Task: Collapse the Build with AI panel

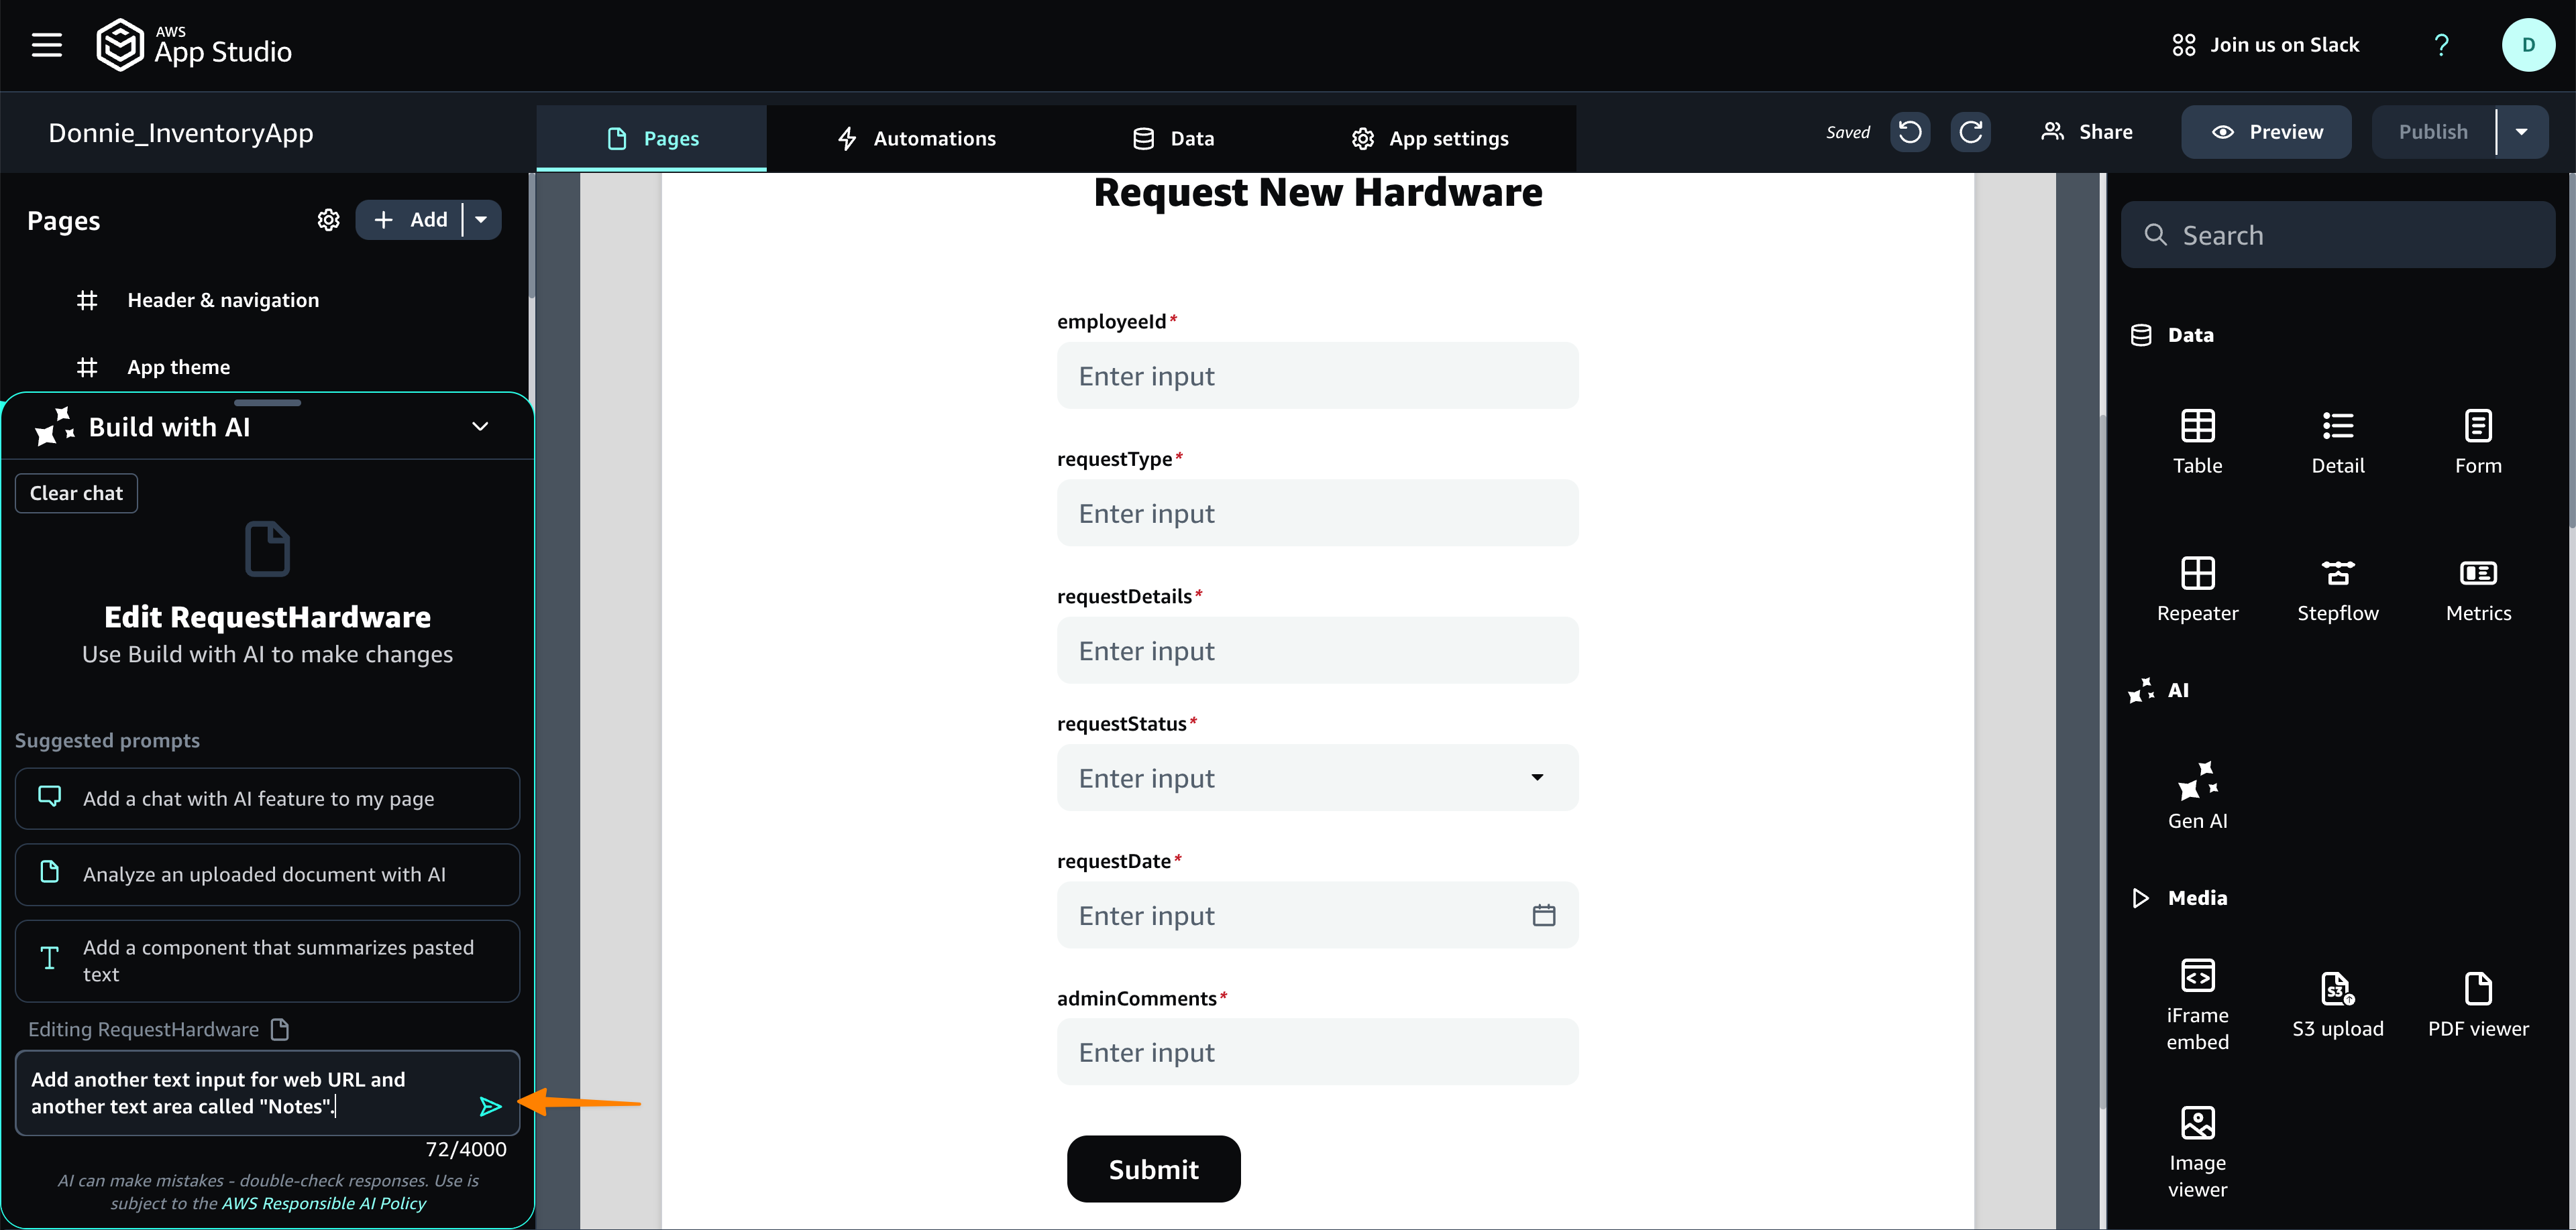Action: [480, 427]
